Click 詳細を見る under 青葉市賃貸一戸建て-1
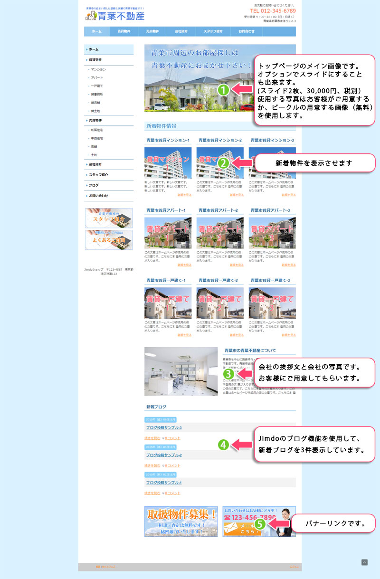 (x=184, y=335)
